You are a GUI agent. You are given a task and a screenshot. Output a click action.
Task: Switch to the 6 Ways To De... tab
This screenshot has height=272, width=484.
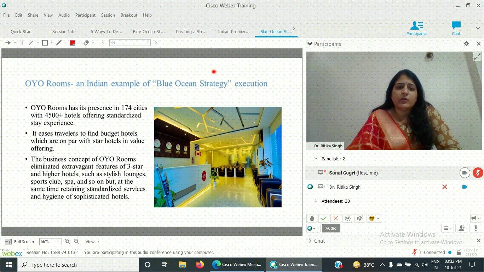(106, 31)
